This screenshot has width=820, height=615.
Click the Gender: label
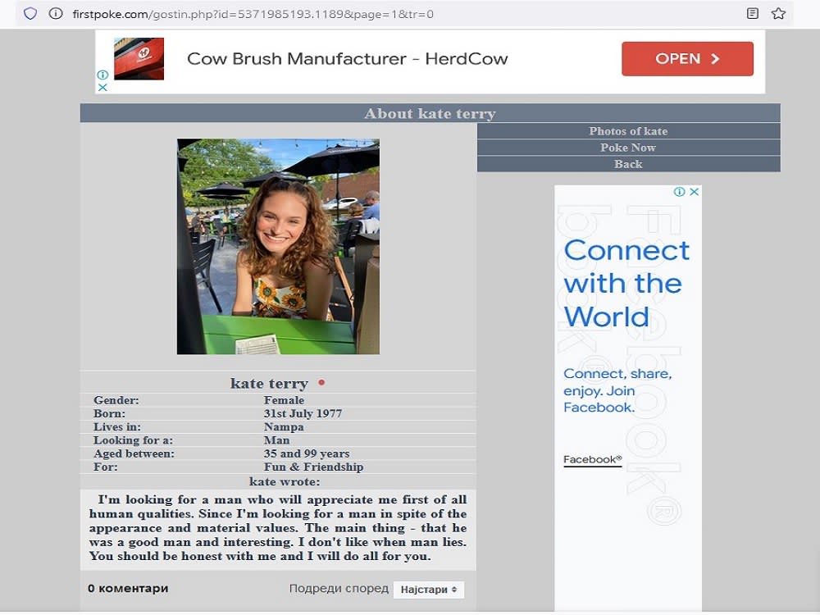coord(116,401)
